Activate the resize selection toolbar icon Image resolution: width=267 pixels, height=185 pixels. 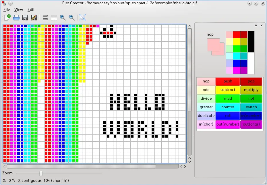coord(82,18)
